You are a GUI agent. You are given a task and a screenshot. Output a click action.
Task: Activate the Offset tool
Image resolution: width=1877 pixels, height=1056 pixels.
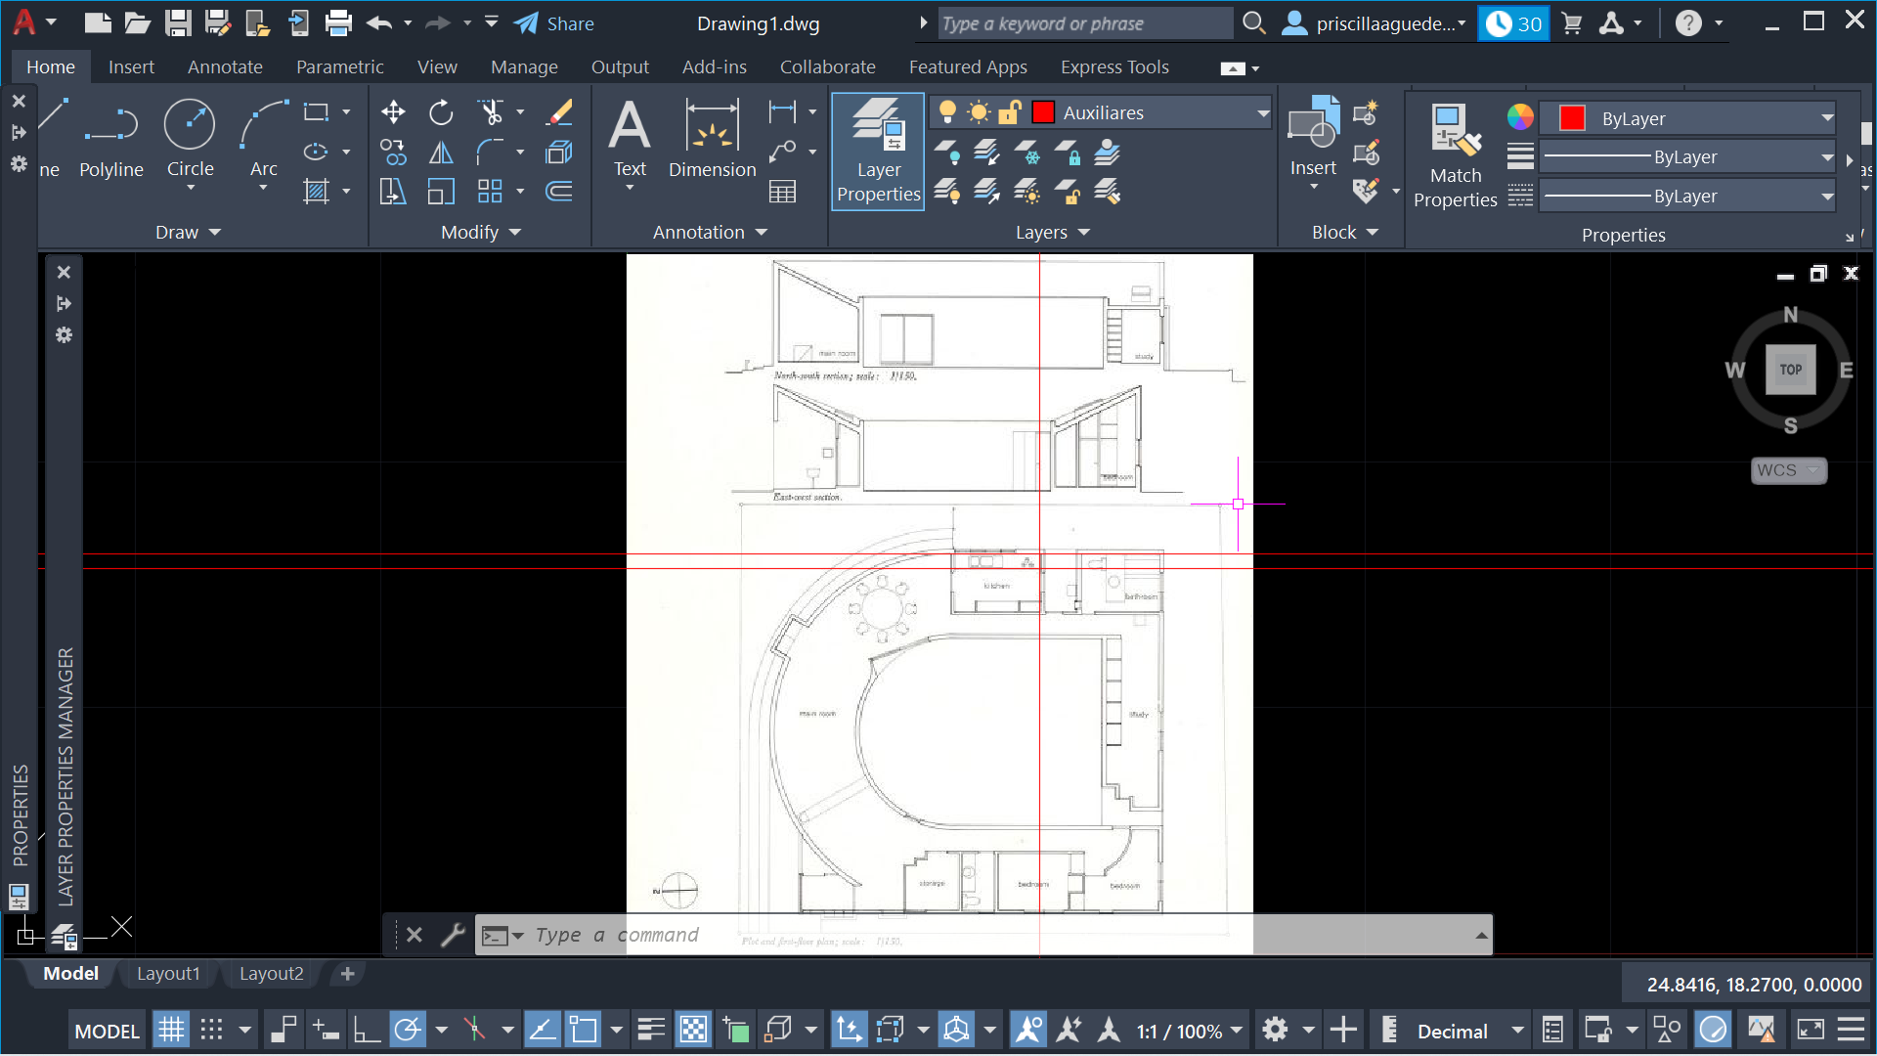(559, 192)
